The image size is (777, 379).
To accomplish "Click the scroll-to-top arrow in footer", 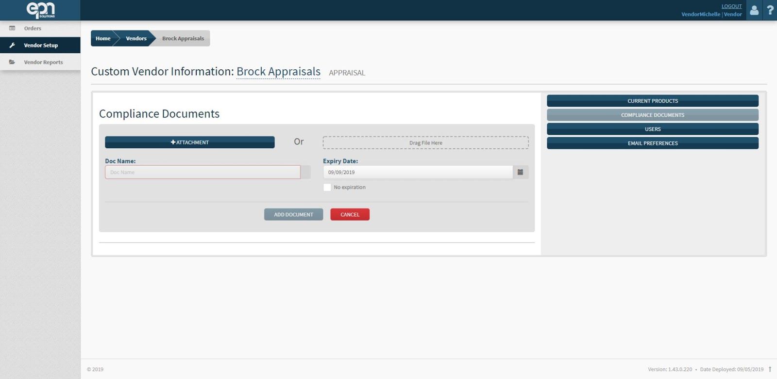I will click(x=770, y=369).
